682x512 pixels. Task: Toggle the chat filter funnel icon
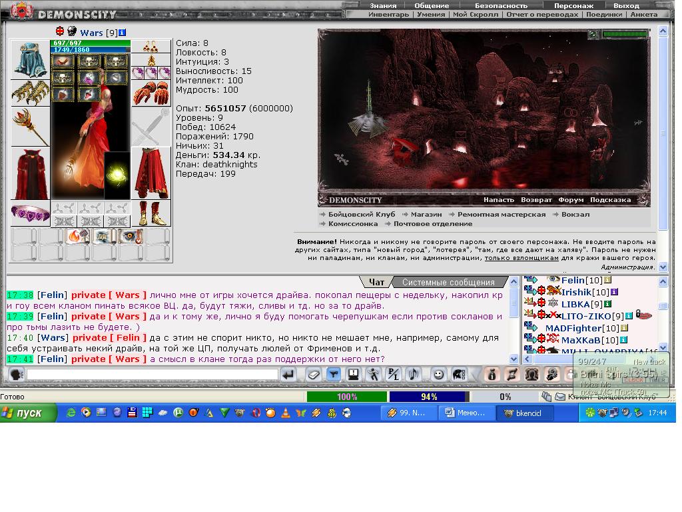click(x=334, y=375)
